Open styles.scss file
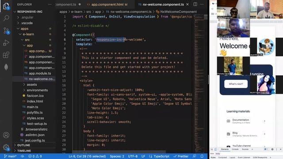This screenshot has width=283, height=159. tap(35, 118)
